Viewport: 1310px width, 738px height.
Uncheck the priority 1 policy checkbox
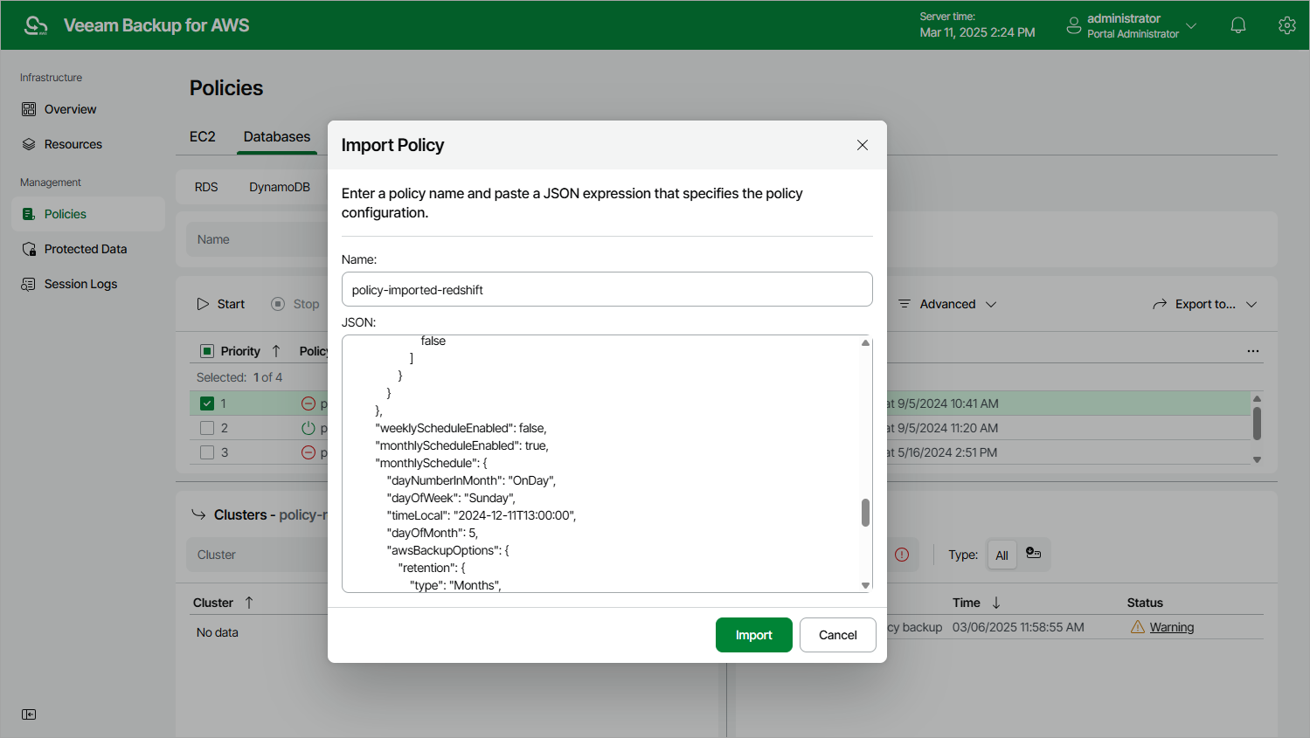pos(207,403)
